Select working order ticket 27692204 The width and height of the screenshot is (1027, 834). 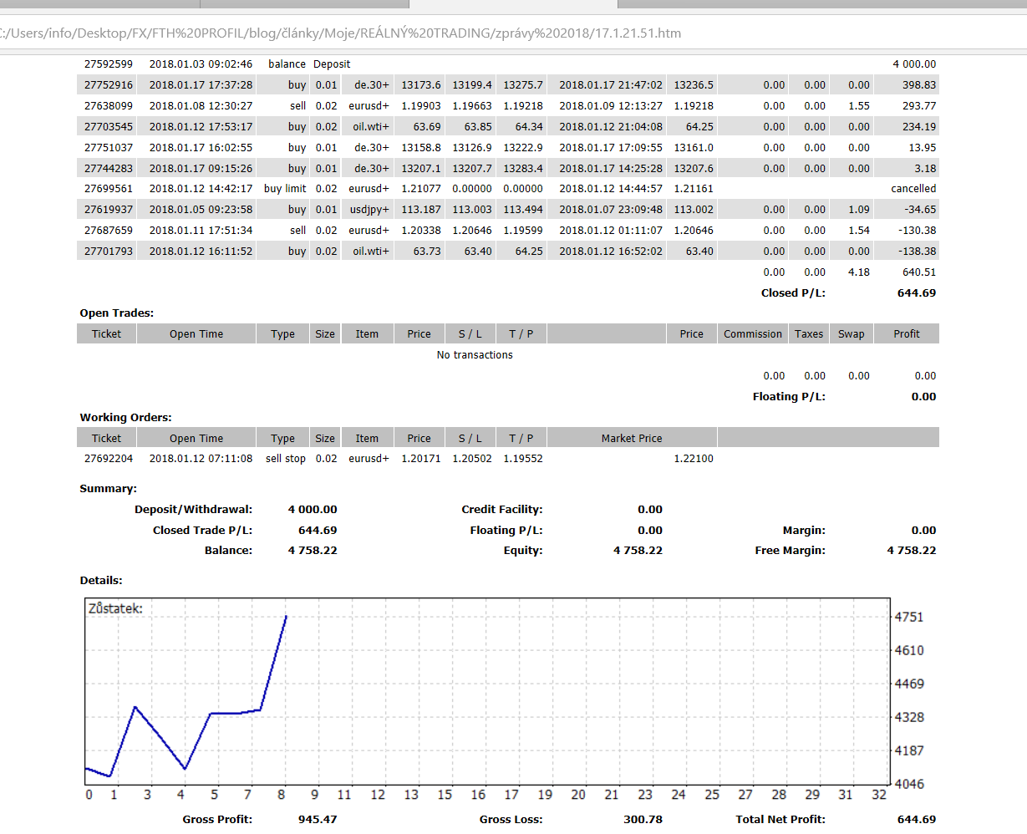pos(109,459)
